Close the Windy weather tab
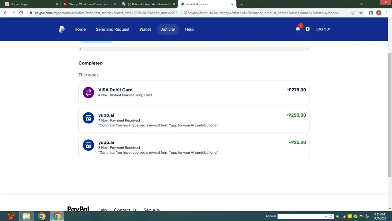 115,4
